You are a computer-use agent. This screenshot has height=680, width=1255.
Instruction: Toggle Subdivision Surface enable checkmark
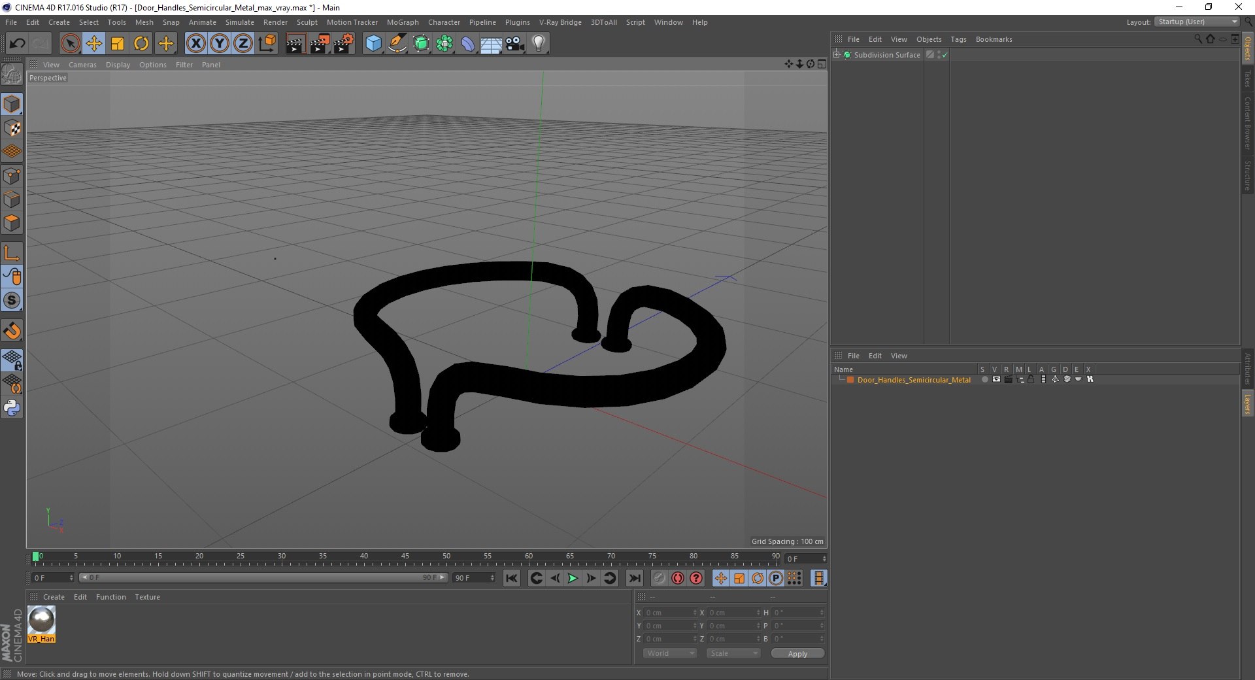pos(945,55)
